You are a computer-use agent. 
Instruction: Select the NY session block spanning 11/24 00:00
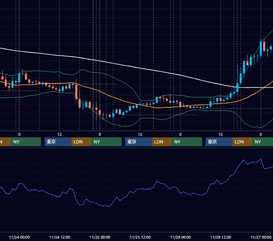pyautogui.click(x=26, y=142)
